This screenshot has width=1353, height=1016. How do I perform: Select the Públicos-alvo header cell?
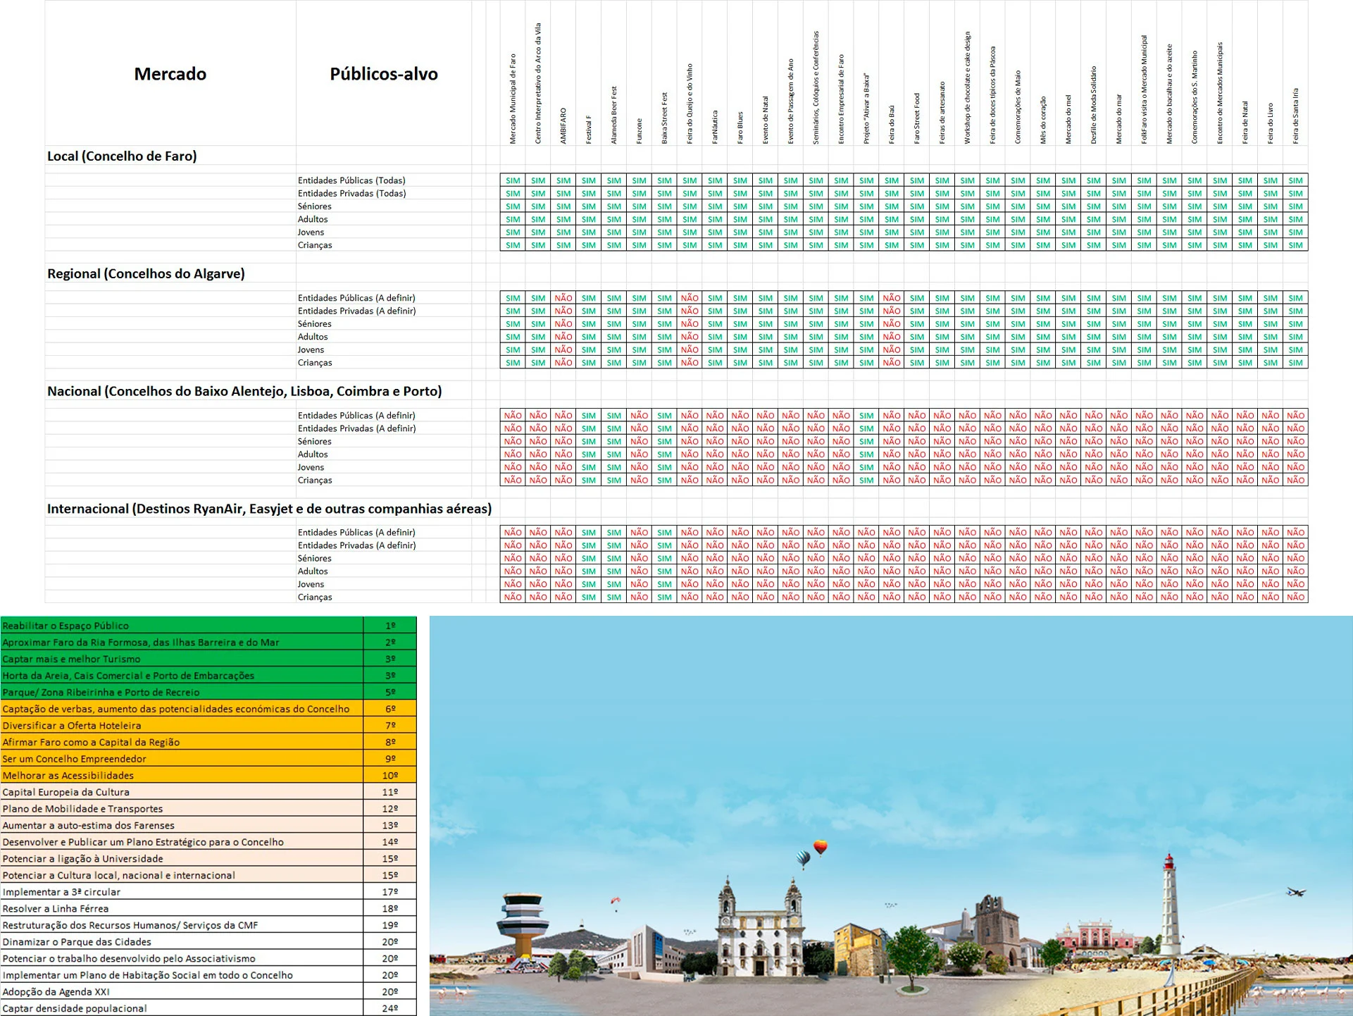pyautogui.click(x=383, y=74)
